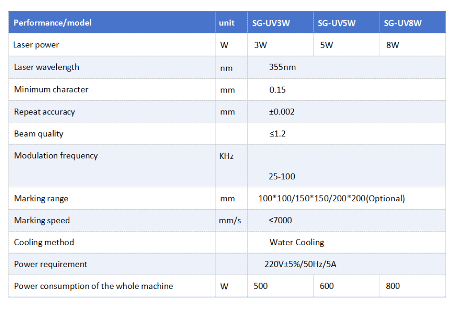Select the SG-UV8W column header

coord(402,23)
